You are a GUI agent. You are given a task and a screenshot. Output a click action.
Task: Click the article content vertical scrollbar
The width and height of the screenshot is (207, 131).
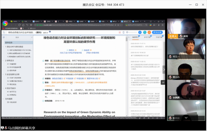coord(126,39)
